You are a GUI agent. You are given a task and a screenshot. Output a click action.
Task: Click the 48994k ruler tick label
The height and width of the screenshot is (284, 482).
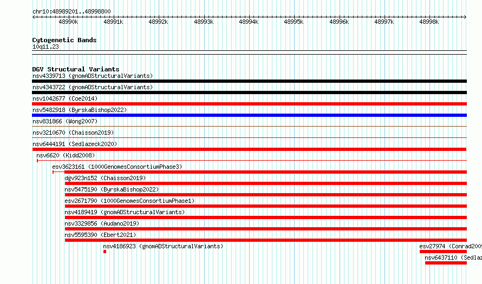tap(249, 22)
